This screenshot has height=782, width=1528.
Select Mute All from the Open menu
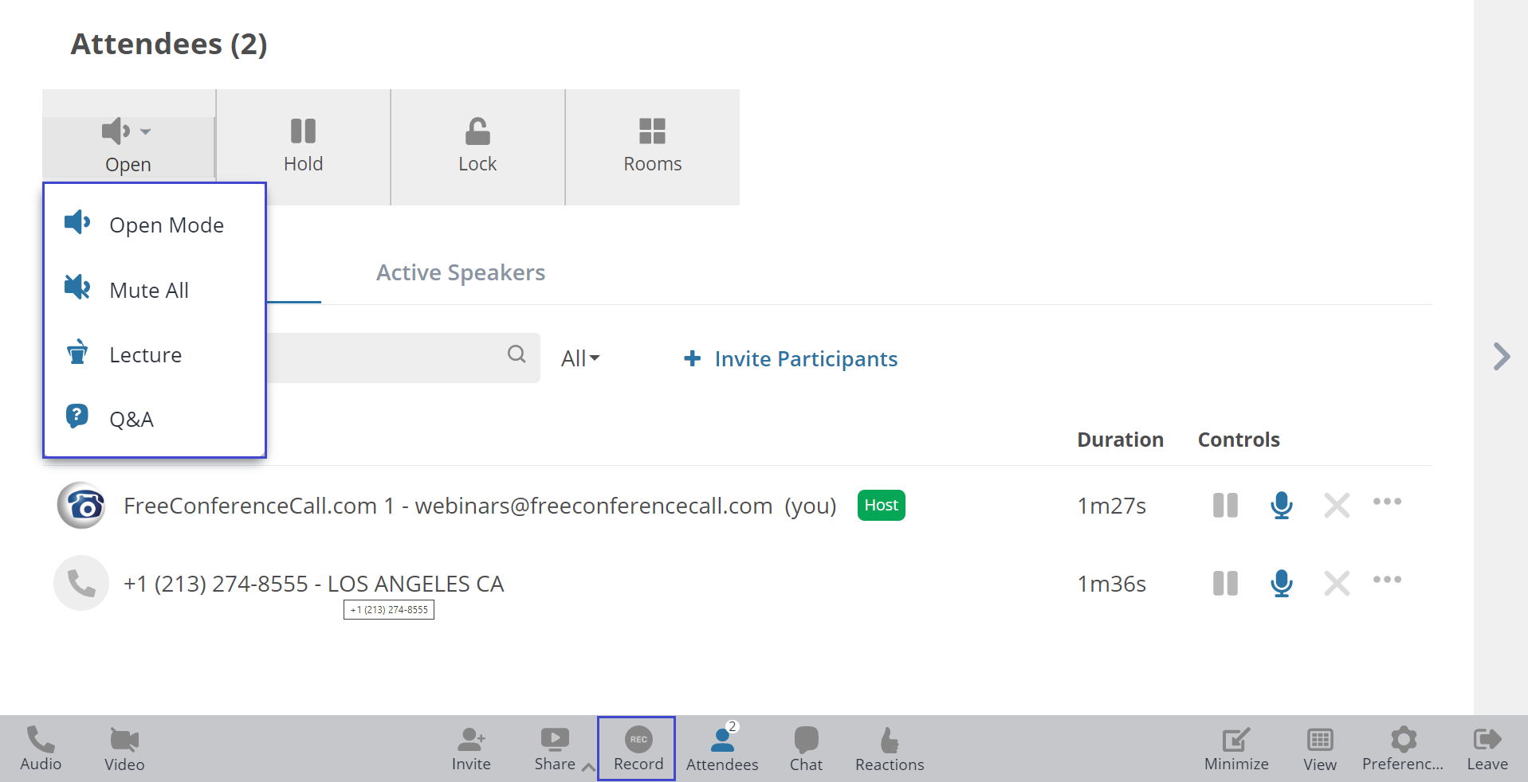[x=148, y=290]
